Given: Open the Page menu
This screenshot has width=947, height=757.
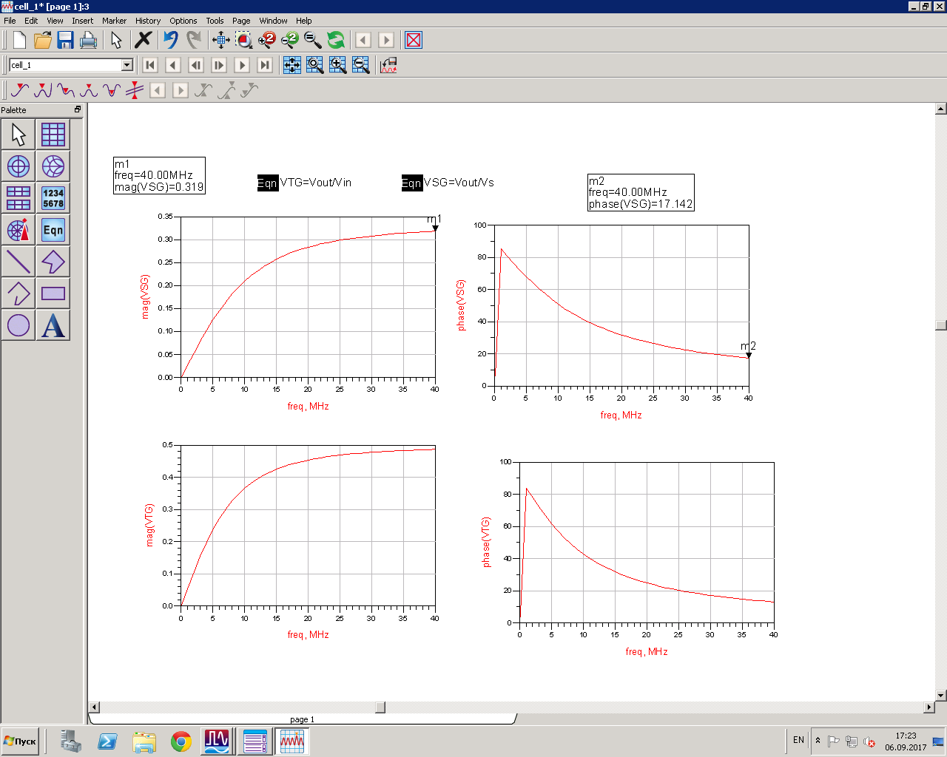Looking at the screenshot, I should tap(241, 21).
